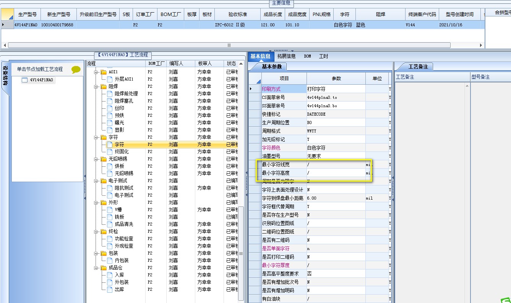Image resolution: width=511 pixels, height=303 pixels.
Task: Click the process tree vertical scrollbar thumb
Action: click(x=240, y=253)
